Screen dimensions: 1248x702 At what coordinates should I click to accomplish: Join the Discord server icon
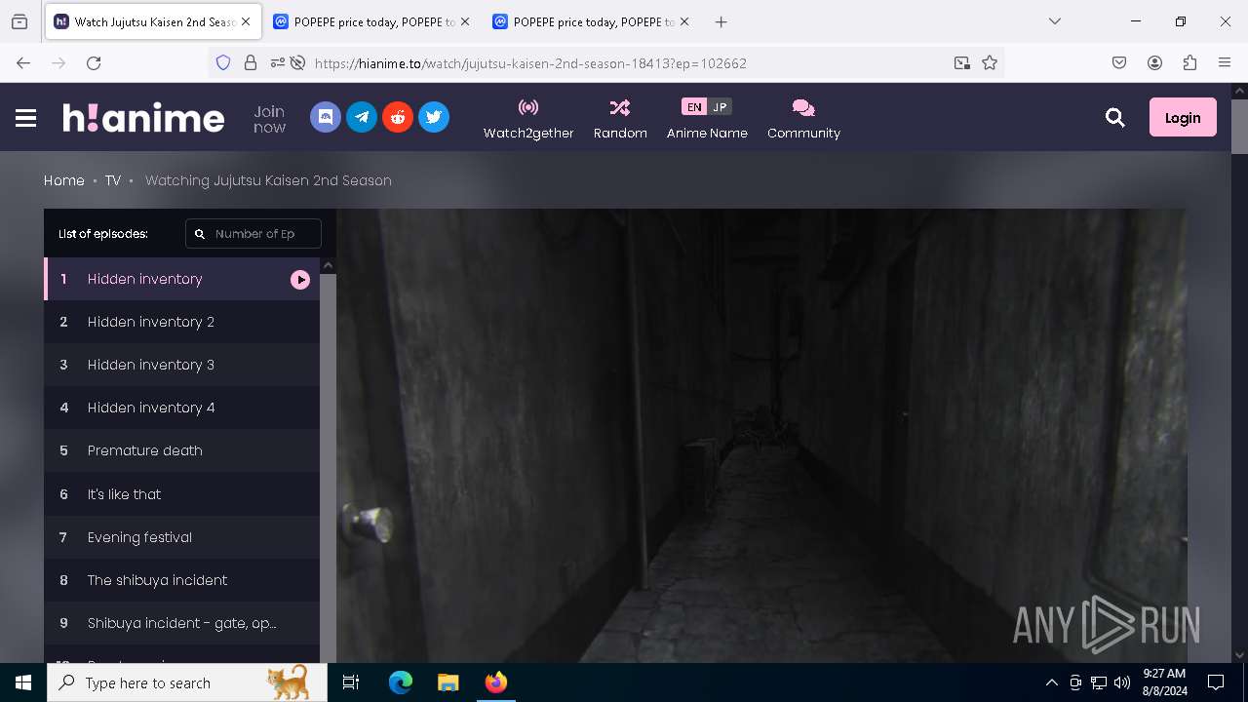coord(326,117)
